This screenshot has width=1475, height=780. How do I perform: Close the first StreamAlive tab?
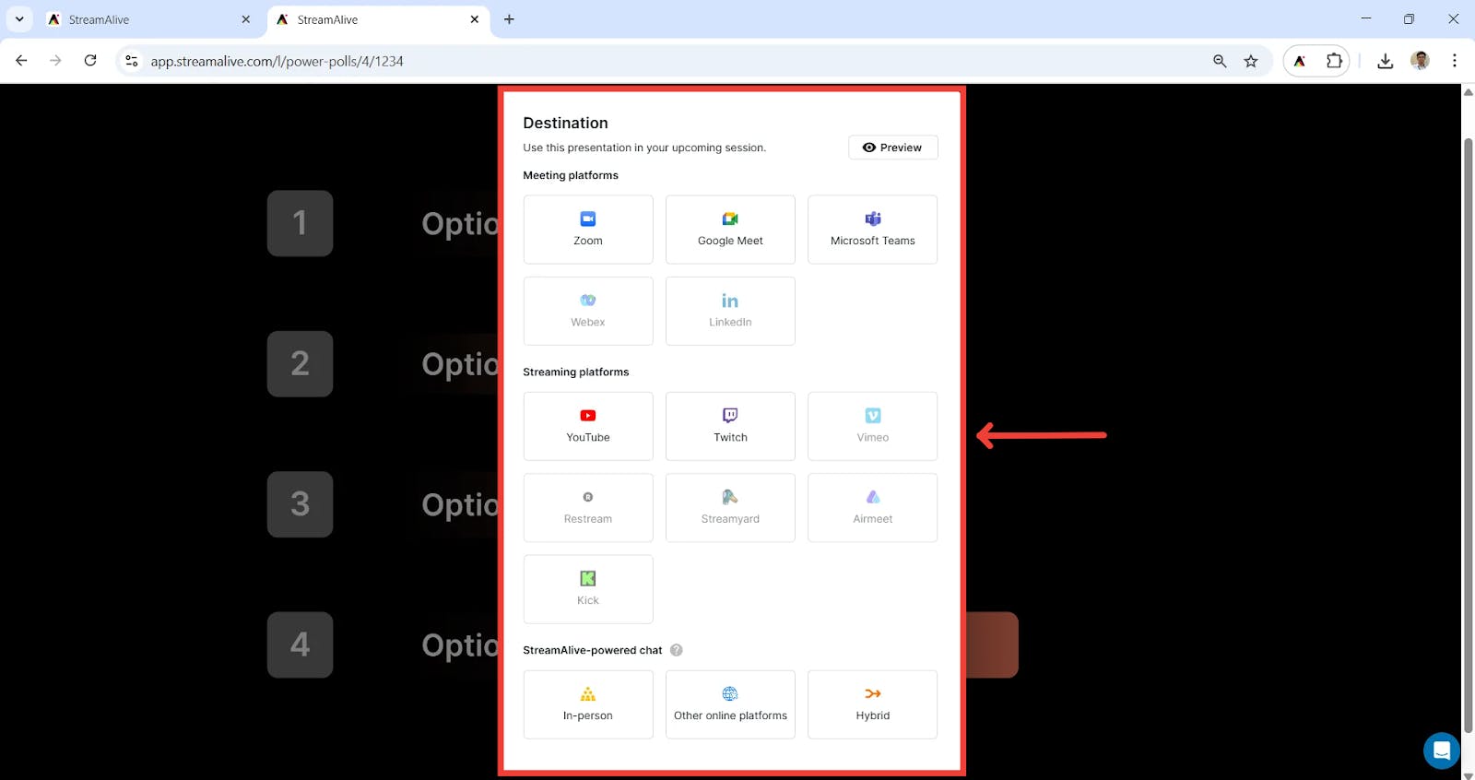(246, 19)
